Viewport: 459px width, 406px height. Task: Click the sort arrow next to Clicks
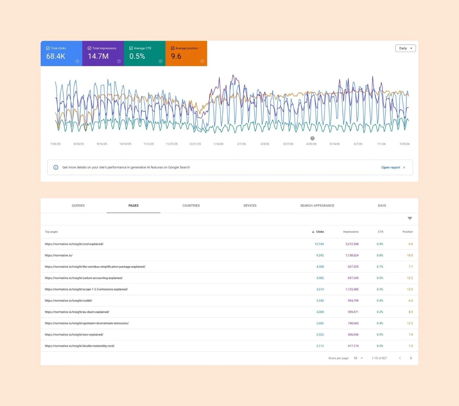313,232
